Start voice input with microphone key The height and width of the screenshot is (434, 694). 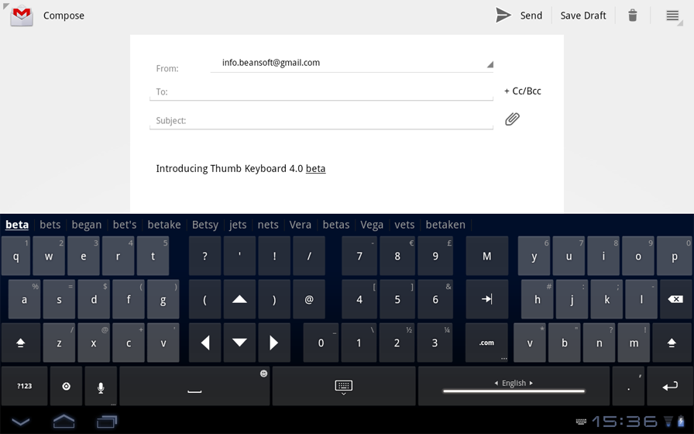[101, 386]
